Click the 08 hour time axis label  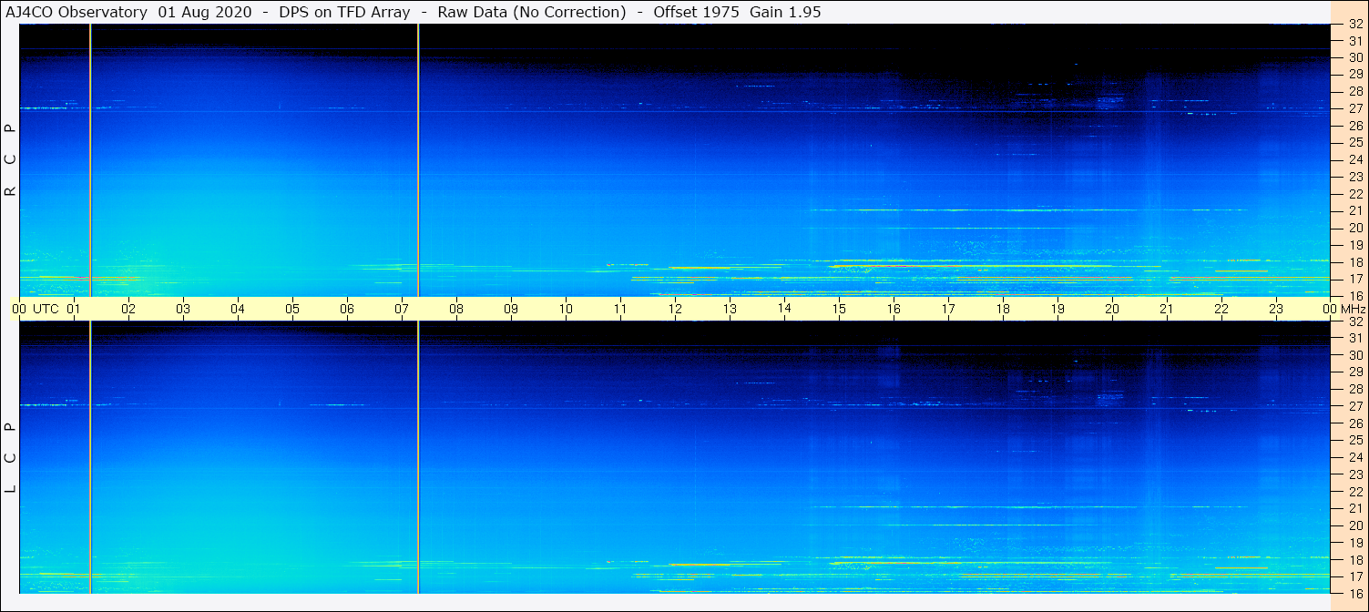[456, 309]
